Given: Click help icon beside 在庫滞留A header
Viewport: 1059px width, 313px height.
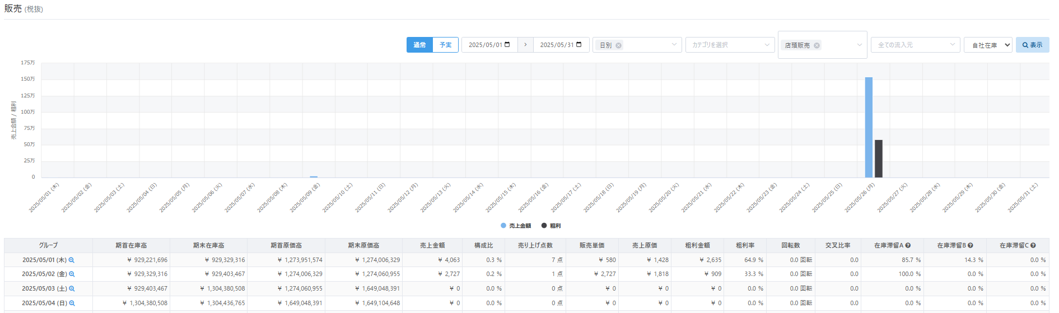Looking at the screenshot, I should click(908, 246).
